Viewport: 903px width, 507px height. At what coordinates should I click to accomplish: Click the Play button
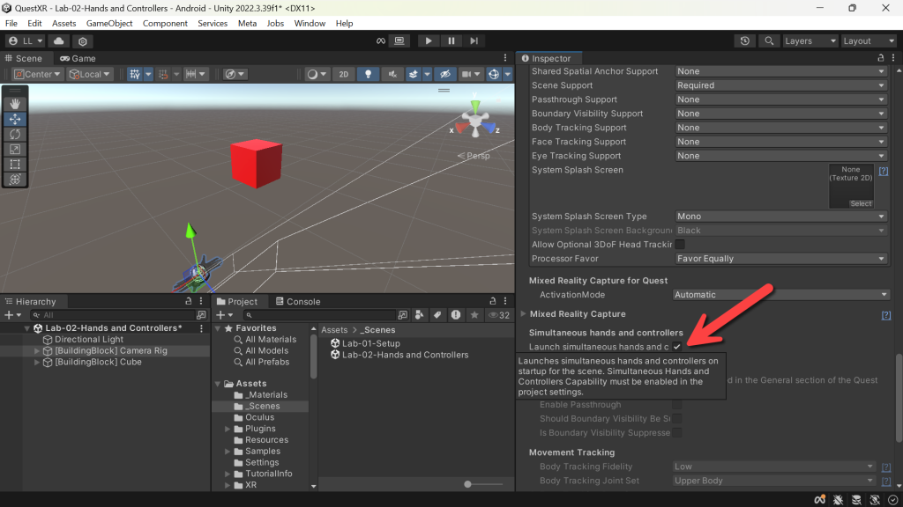click(x=428, y=40)
